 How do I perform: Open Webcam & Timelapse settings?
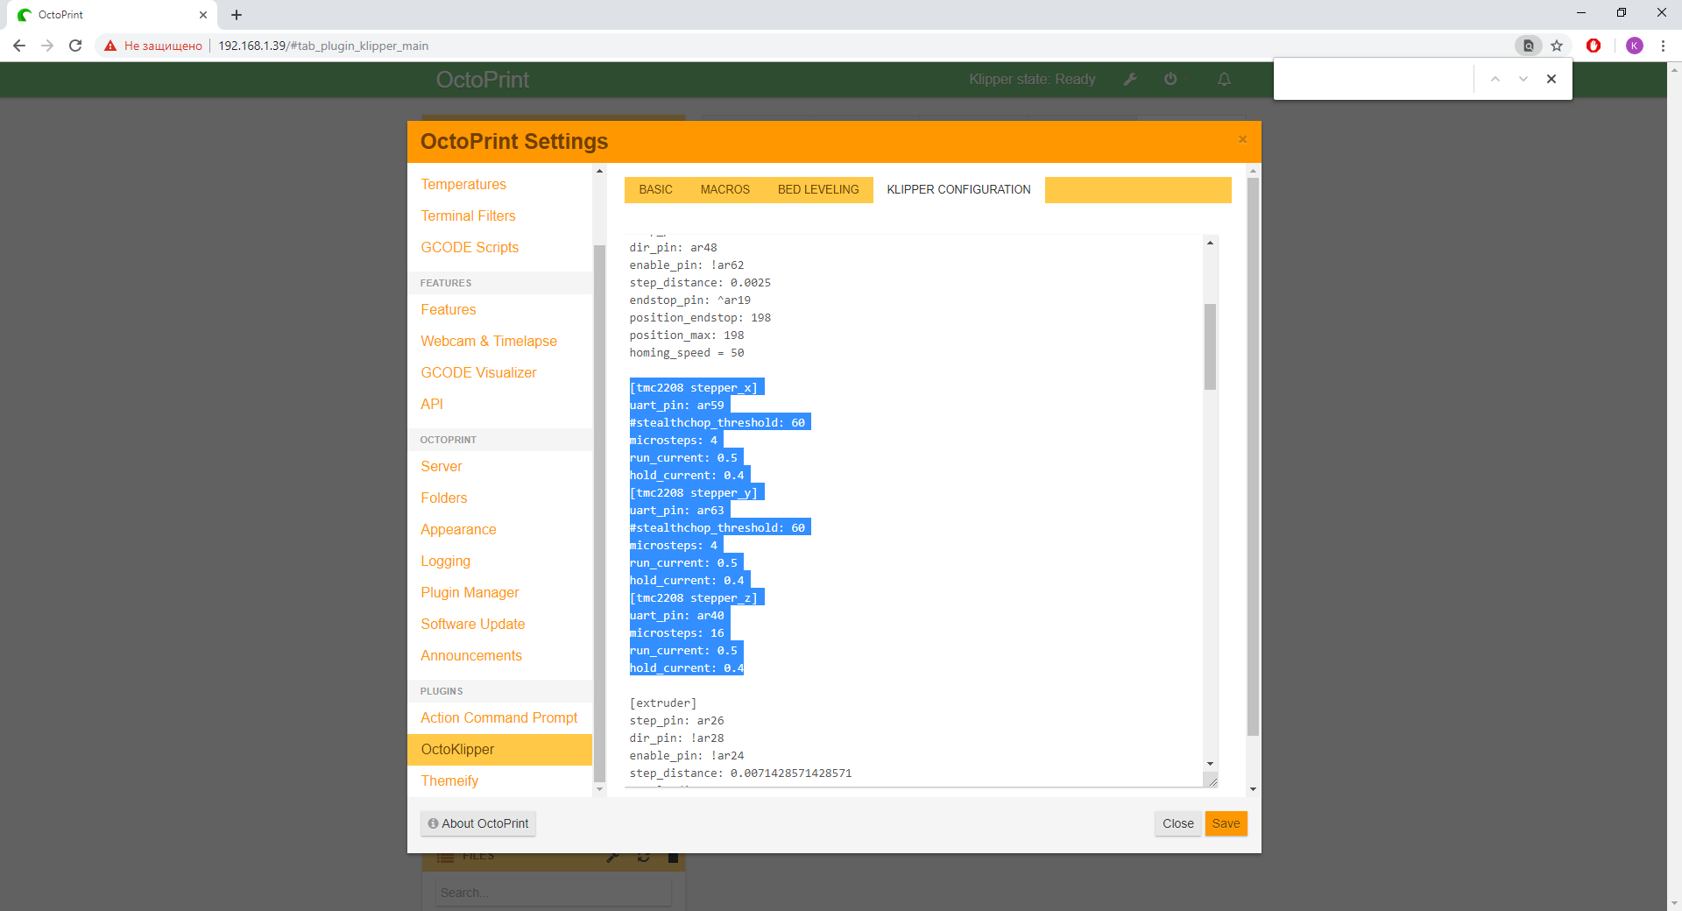(x=488, y=341)
